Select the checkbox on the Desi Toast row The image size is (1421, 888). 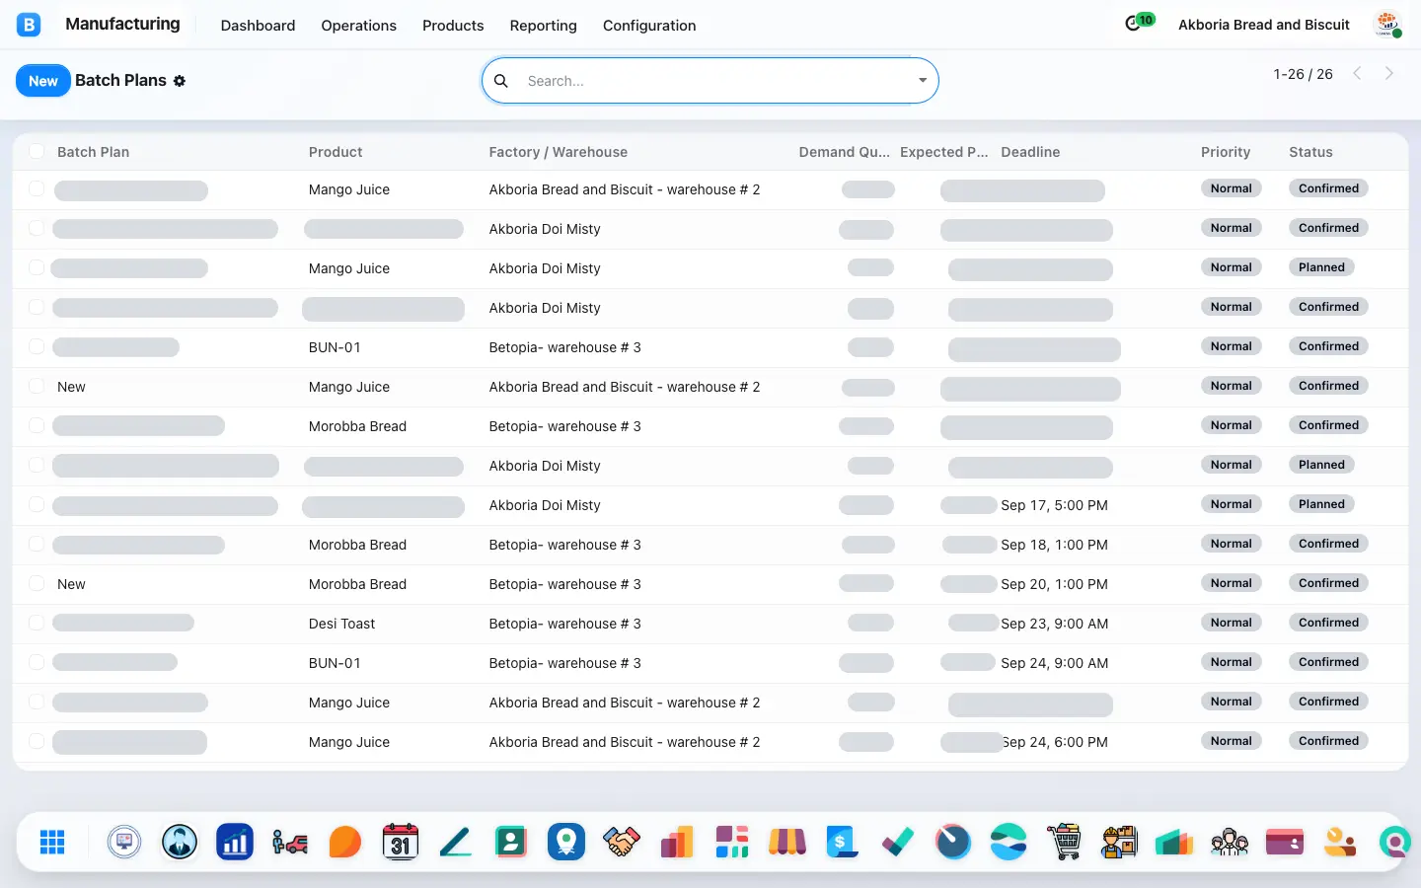[37, 623]
